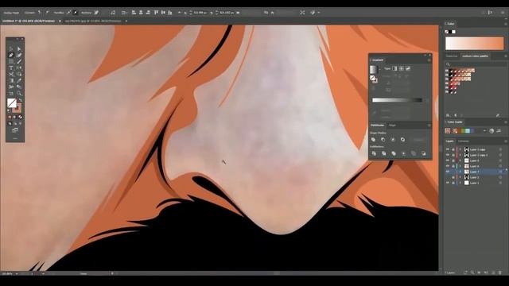
Task: Open the tab next to Layers
Action: coord(463,141)
